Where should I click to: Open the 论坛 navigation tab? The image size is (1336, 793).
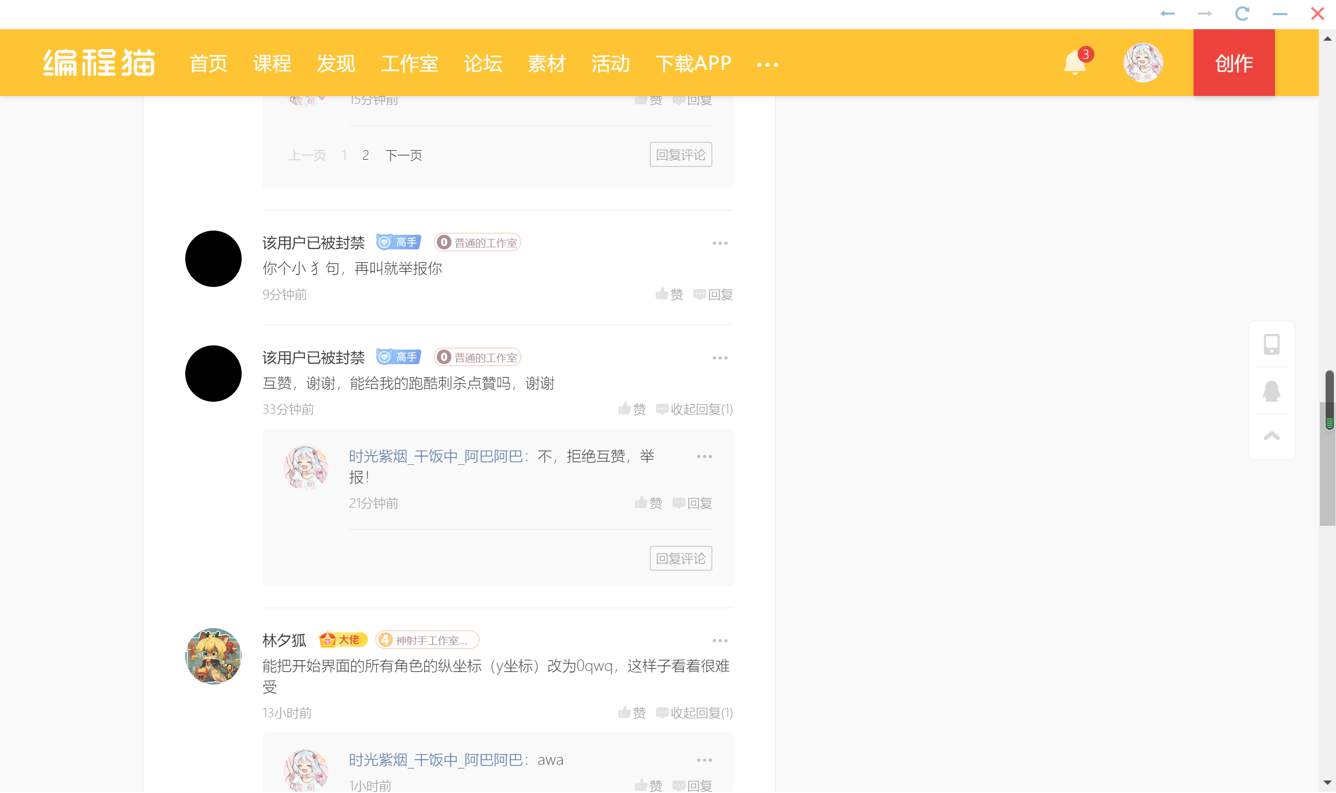(x=483, y=64)
